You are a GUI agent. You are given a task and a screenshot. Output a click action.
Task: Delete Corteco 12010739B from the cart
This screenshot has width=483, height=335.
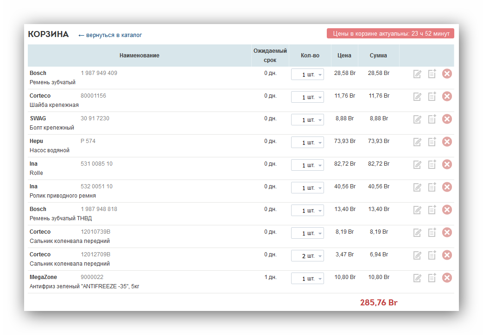tap(447, 233)
